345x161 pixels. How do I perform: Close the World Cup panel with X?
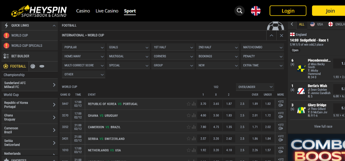[x=281, y=35]
